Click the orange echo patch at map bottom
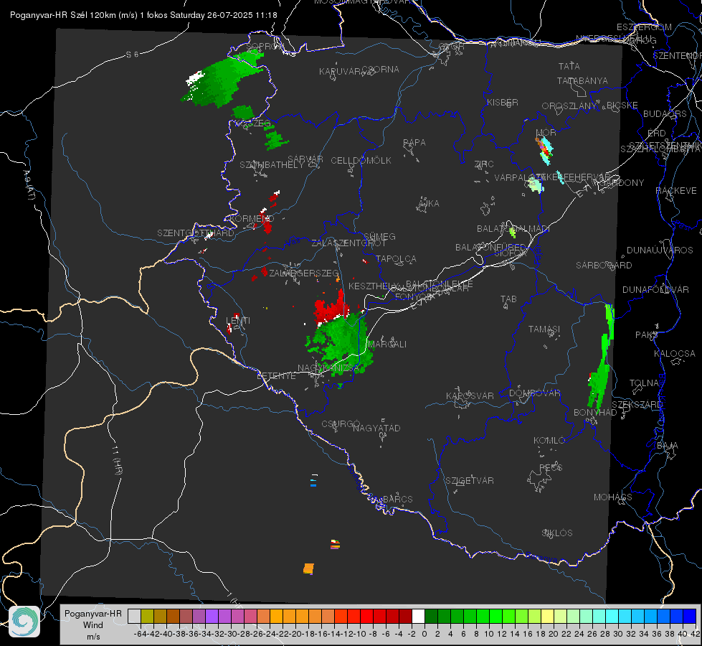 (308, 568)
